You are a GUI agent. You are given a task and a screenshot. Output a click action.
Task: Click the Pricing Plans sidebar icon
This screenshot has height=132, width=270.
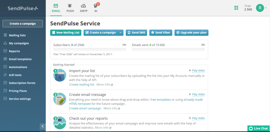pyautogui.click(x=5, y=91)
